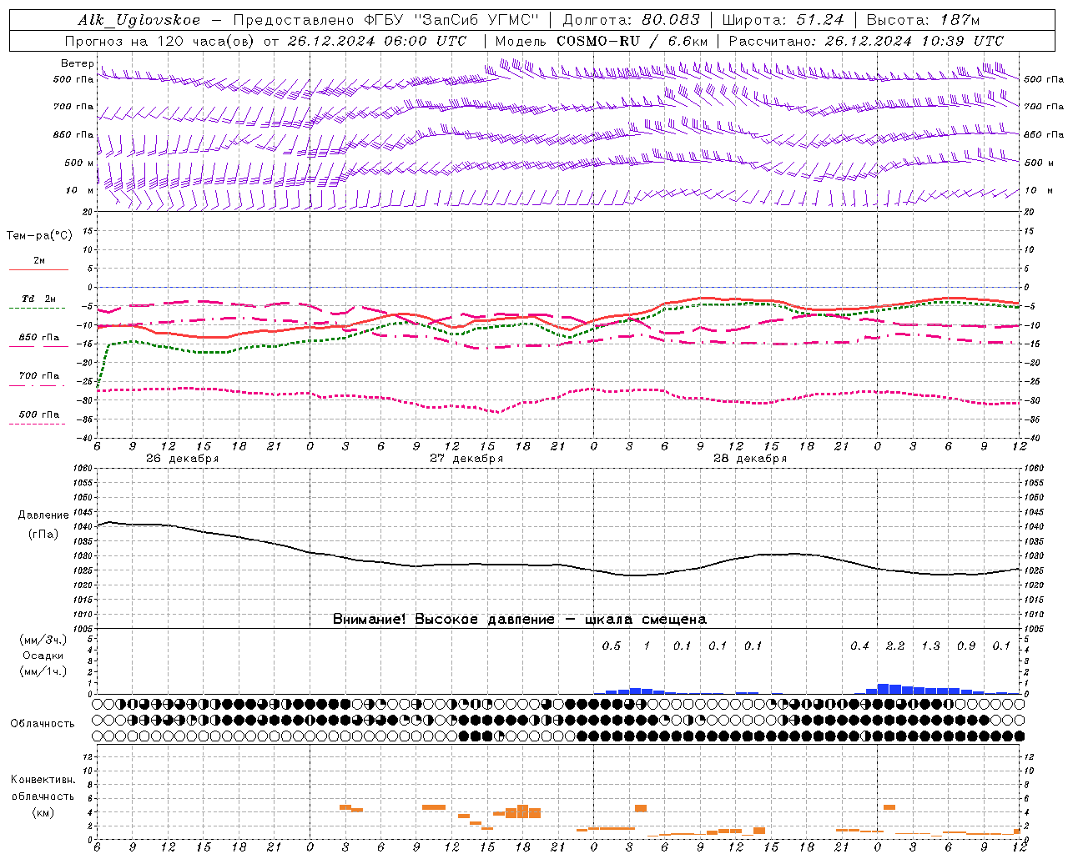Select the "(мм/1ч.)" precipitation unit label
1068x854 pixels.
coord(43,671)
